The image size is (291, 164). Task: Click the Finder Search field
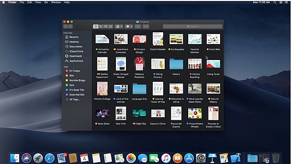(x=192, y=26)
